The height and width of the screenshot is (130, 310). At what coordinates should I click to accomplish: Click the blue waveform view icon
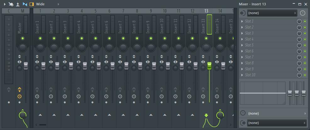[x=25, y=4]
